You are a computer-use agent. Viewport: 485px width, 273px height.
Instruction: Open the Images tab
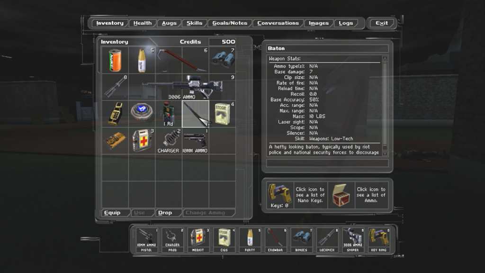[x=319, y=23]
